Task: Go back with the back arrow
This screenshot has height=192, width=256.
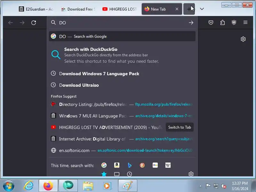Action: pos(11,23)
